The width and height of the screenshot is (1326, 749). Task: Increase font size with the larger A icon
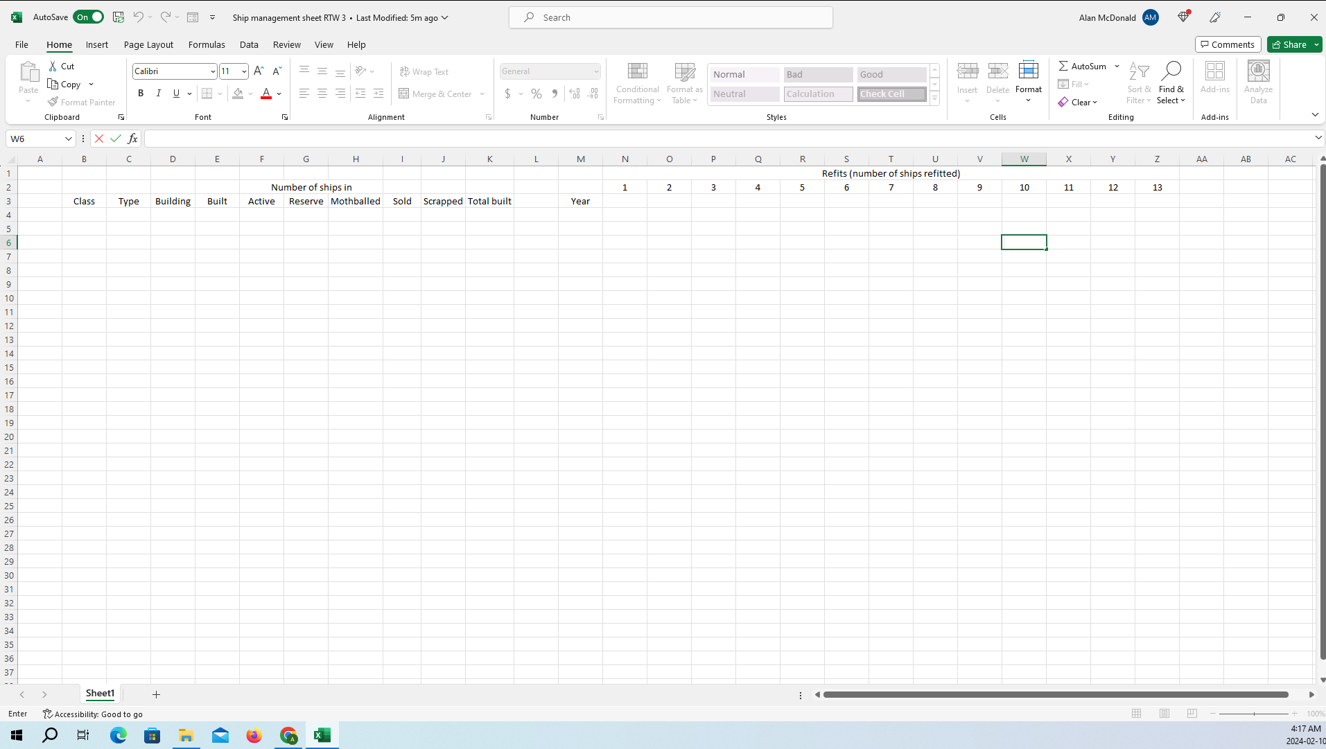pyautogui.click(x=259, y=71)
